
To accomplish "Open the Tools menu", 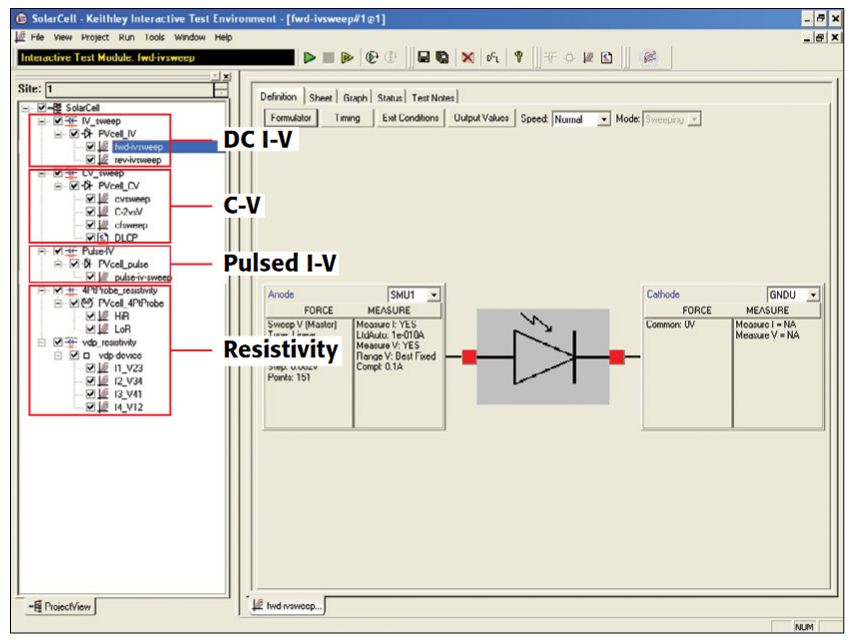I will pyautogui.click(x=154, y=37).
